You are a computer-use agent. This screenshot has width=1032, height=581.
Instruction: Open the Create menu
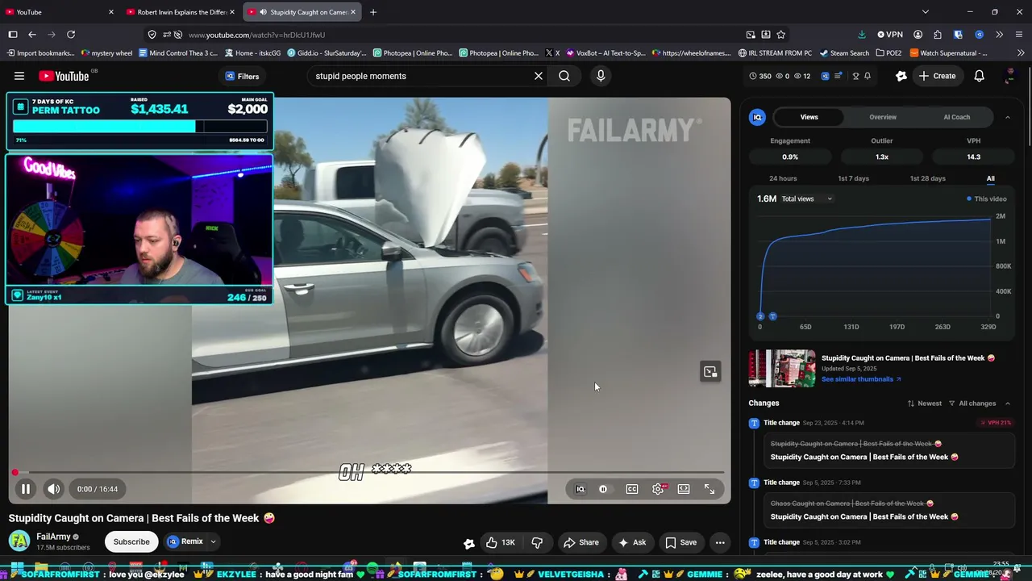(x=937, y=76)
